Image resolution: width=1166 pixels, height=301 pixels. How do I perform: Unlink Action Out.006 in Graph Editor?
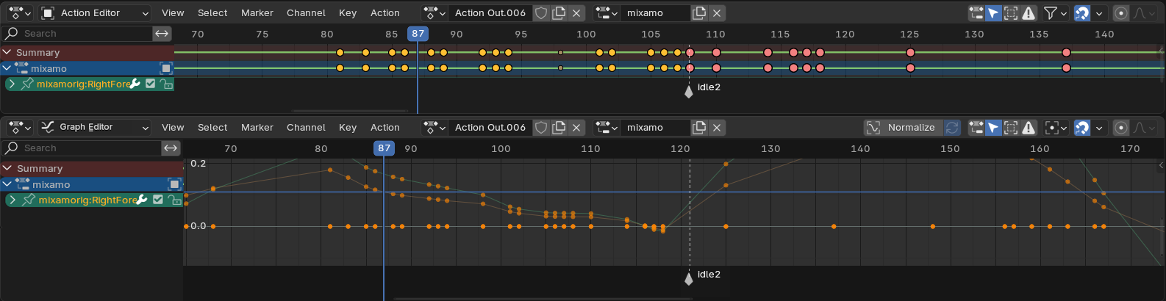point(577,127)
